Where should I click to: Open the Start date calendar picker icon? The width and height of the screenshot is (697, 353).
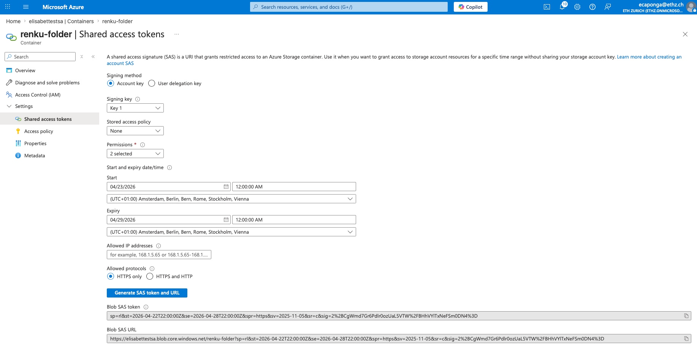[226, 187]
